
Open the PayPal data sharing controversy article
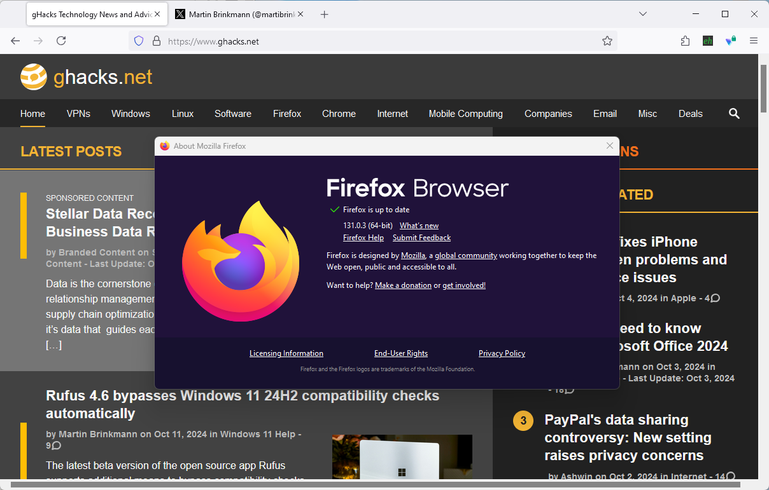coord(628,437)
